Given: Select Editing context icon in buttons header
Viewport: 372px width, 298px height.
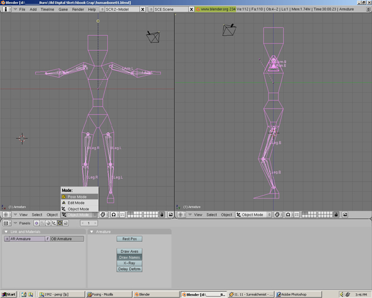Looking at the screenshot, I should (60, 223).
